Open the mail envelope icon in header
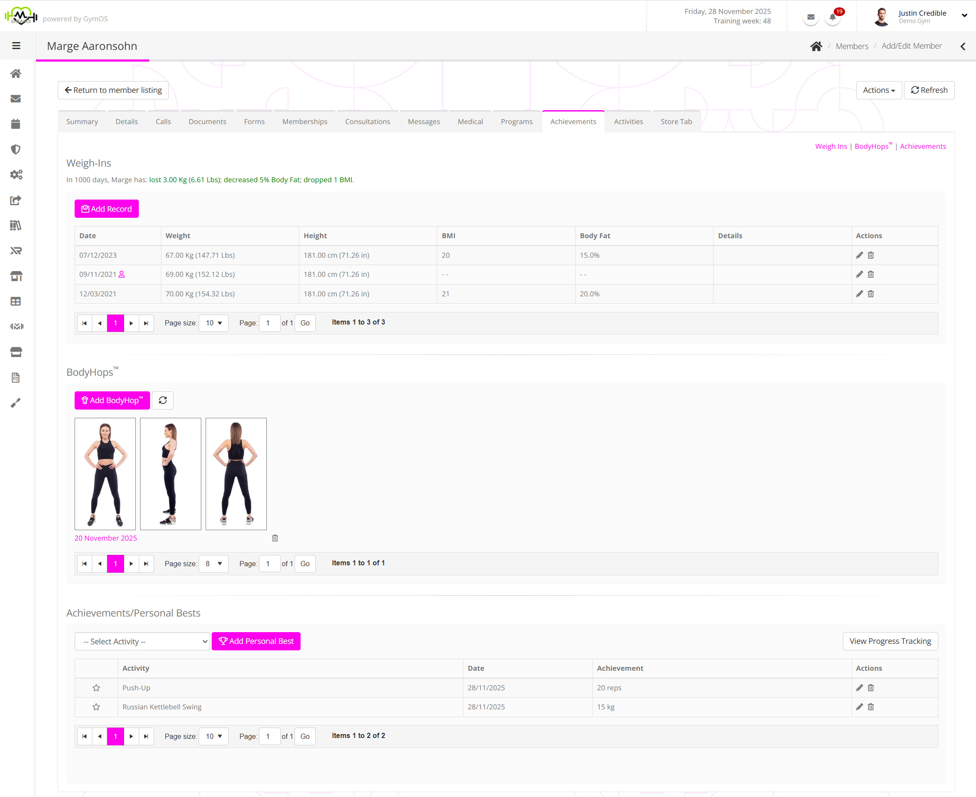This screenshot has height=797, width=976. (811, 17)
